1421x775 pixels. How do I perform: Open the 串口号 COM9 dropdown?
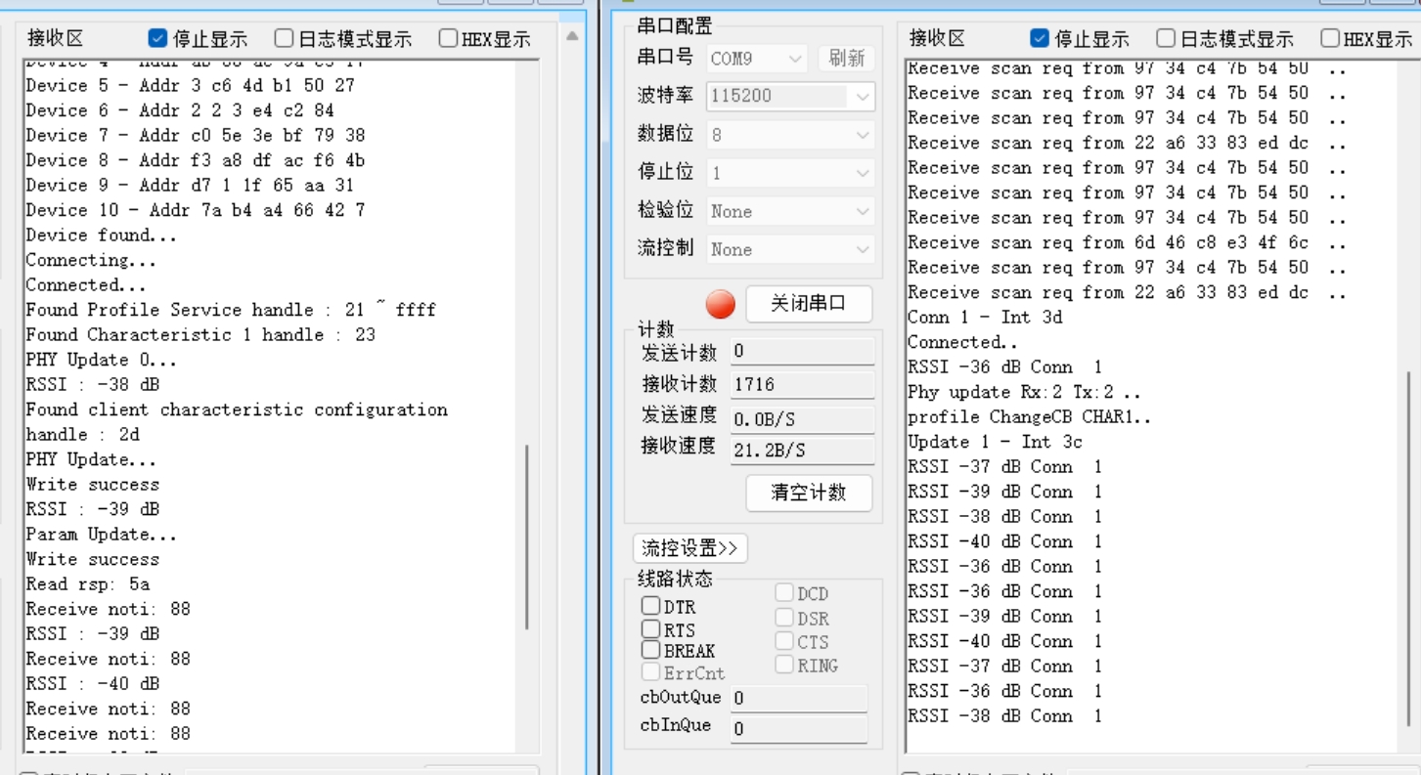coord(756,58)
